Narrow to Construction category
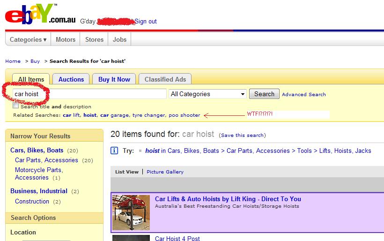The width and height of the screenshot is (384, 241). point(32,201)
